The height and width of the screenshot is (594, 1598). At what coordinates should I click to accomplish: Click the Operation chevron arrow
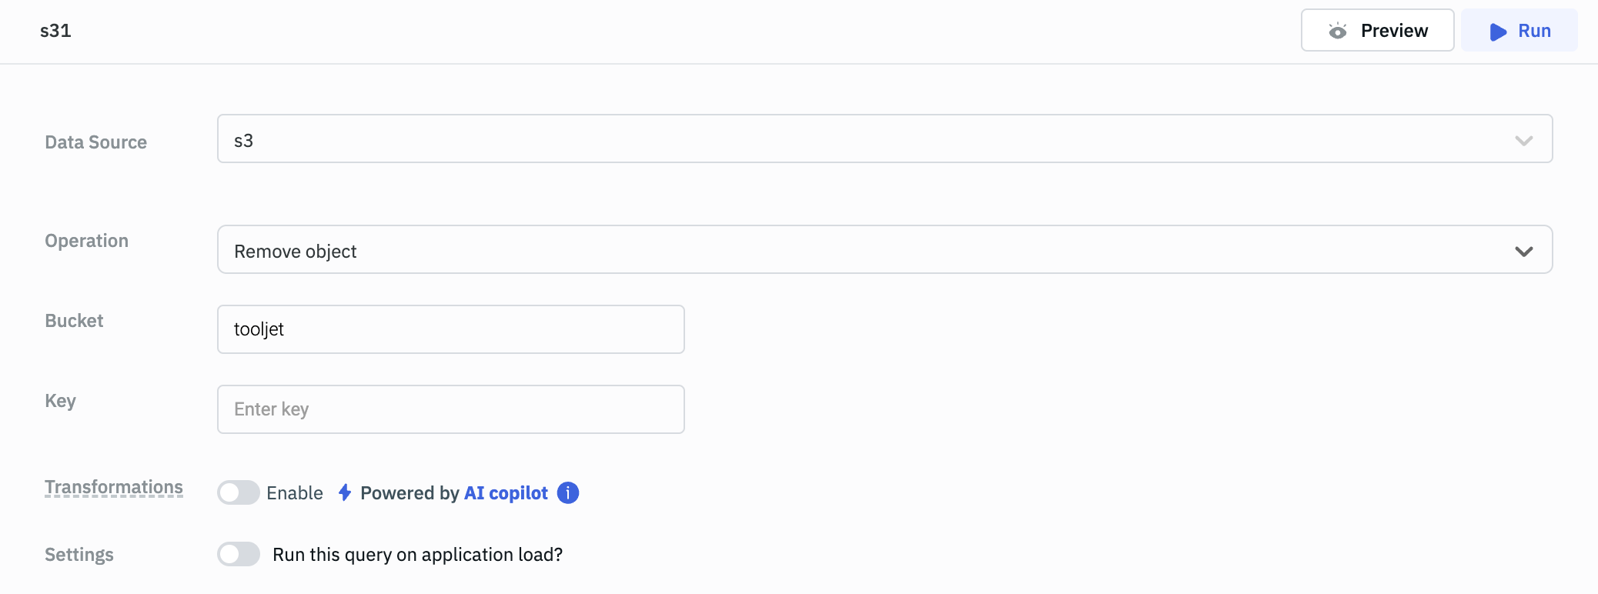(x=1523, y=251)
